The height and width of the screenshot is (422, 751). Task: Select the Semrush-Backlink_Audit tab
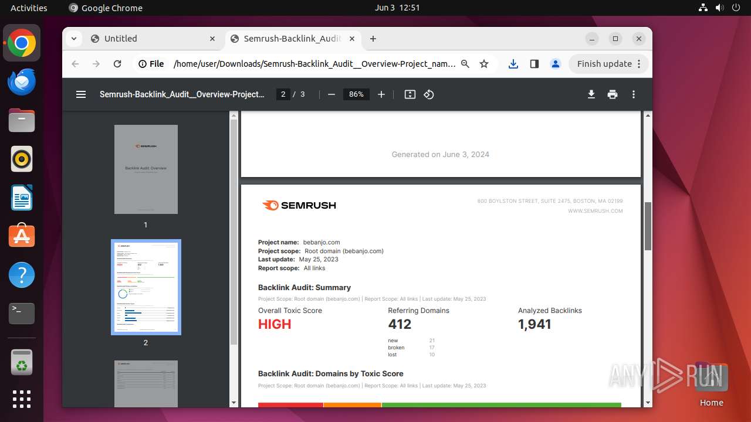[292, 39]
